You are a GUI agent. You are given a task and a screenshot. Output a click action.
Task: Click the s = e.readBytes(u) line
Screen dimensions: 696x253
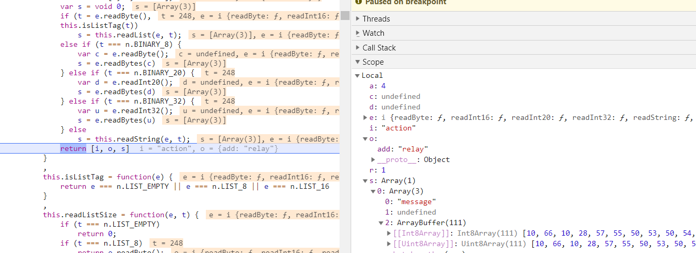click(116, 120)
